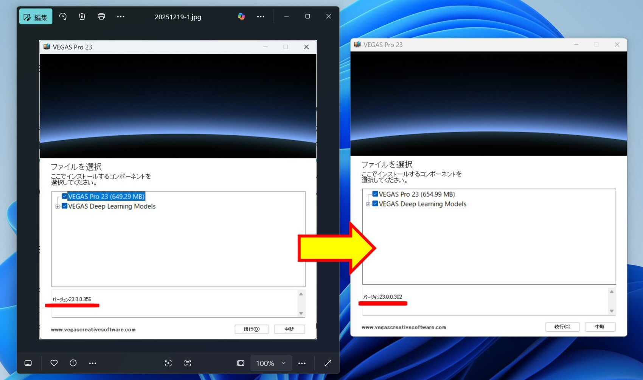The image size is (643, 380).
Task: Expand Deep Learning Models tree in 654.99 MB installer
Action: pyautogui.click(x=368, y=204)
